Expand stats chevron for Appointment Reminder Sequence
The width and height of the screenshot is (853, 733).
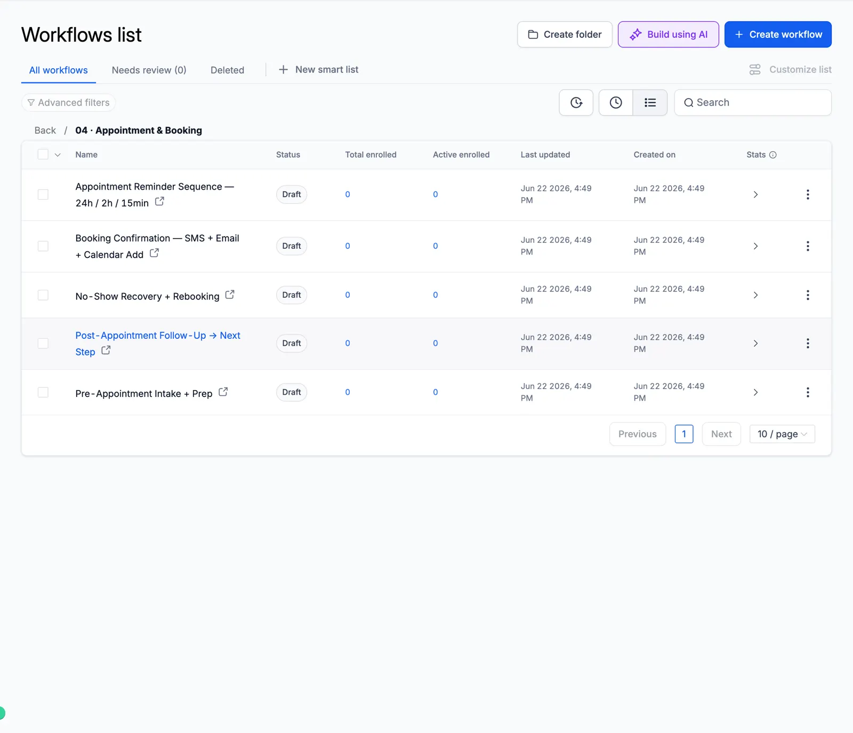(x=755, y=194)
